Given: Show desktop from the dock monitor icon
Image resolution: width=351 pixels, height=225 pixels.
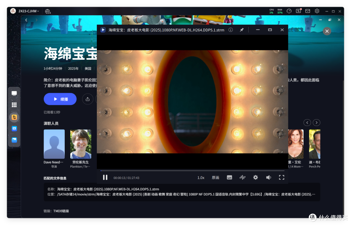Looking at the screenshot, I should tap(14, 93).
